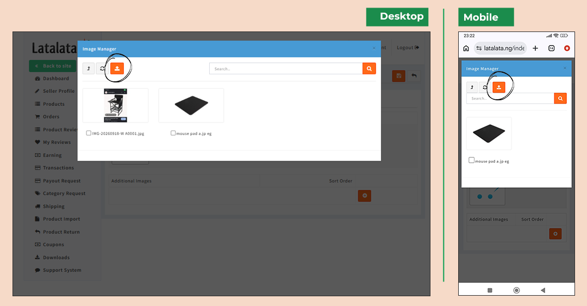Open Payout Request in the sidebar
This screenshot has width=587, height=306.
pyautogui.click(x=62, y=181)
